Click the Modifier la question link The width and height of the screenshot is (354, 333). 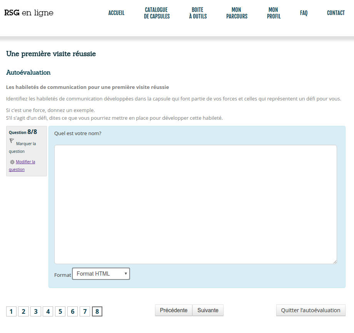click(x=25, y=162)
